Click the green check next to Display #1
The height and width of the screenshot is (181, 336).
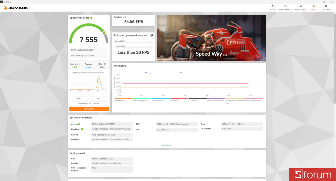click(x=82, y=129)
